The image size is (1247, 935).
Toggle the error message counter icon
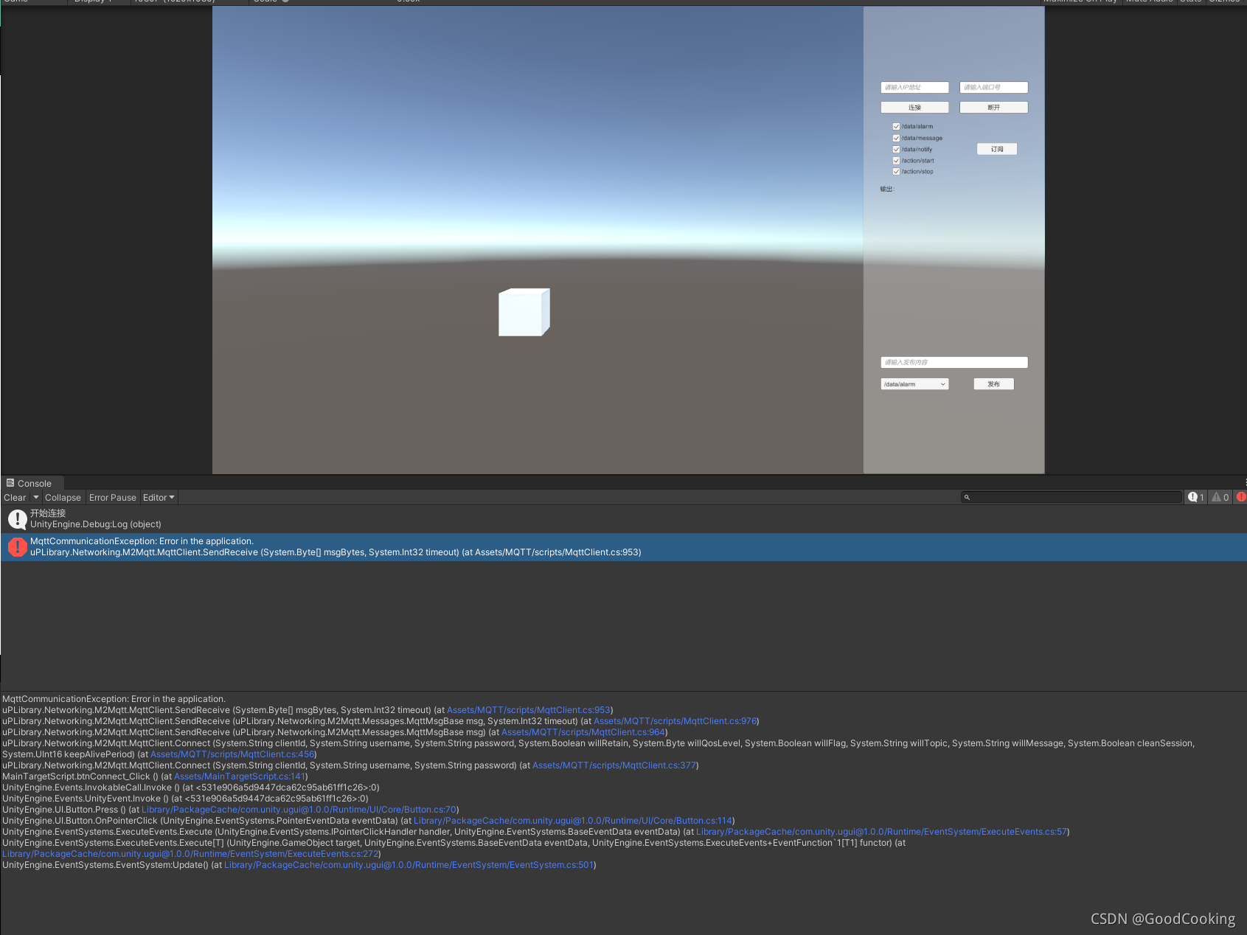(1241, 498)
